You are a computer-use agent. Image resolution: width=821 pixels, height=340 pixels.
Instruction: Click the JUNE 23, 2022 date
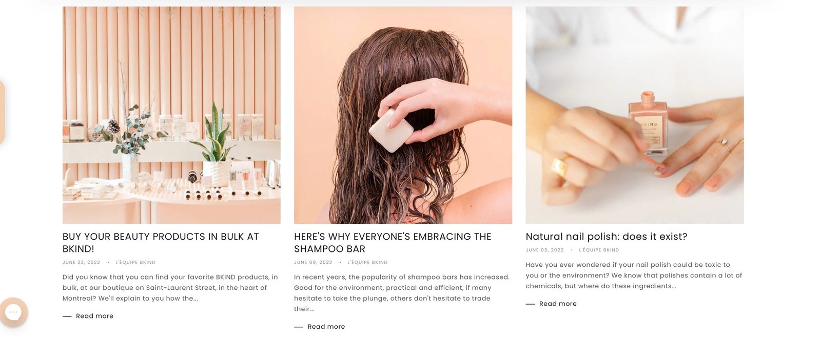pos(82,262)
